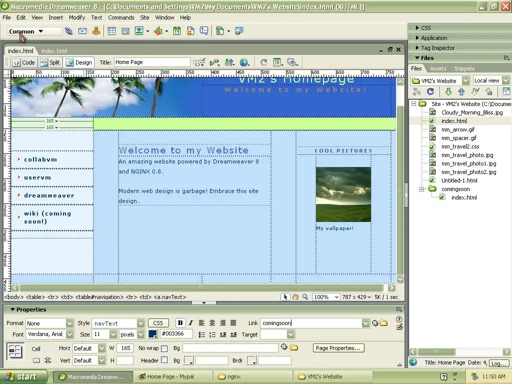Screen dimensions: 512x384
Task: Insert a Table from Insert bar
Action: [x=111, y=31]
